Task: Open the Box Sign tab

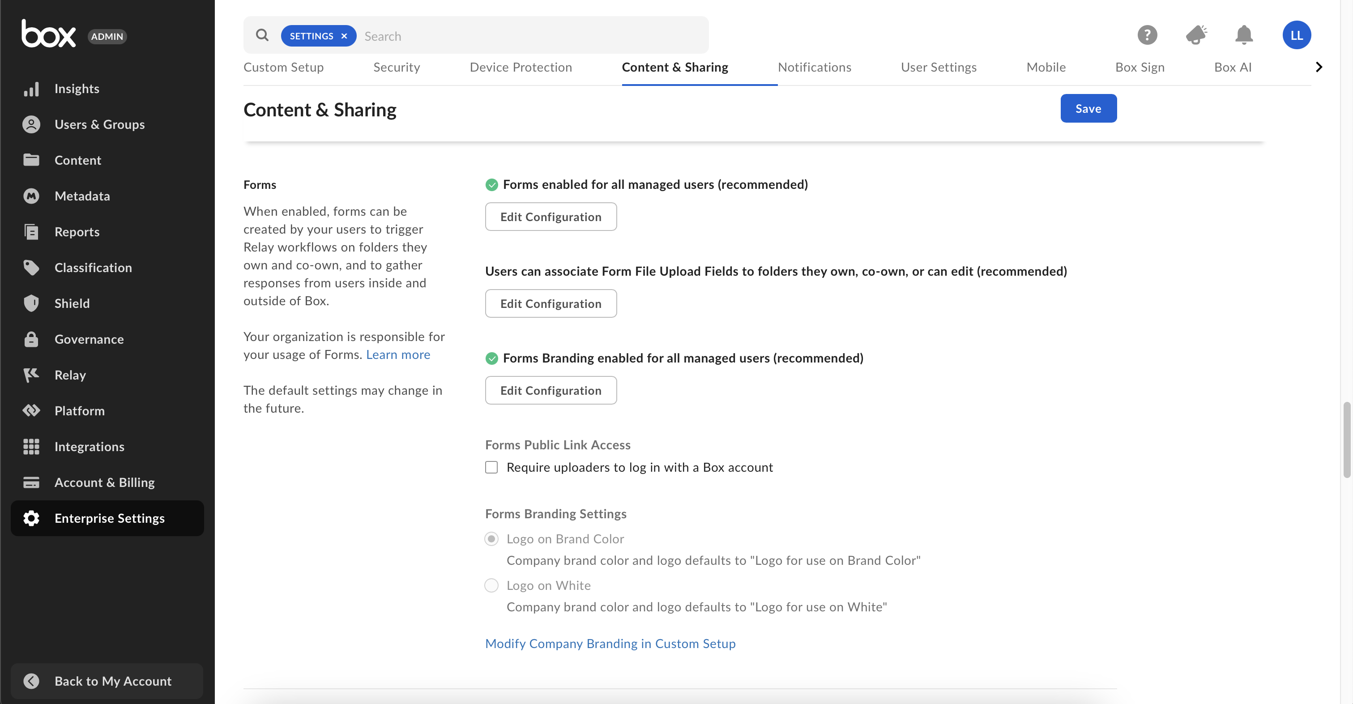Action: tap(1140, 67)
